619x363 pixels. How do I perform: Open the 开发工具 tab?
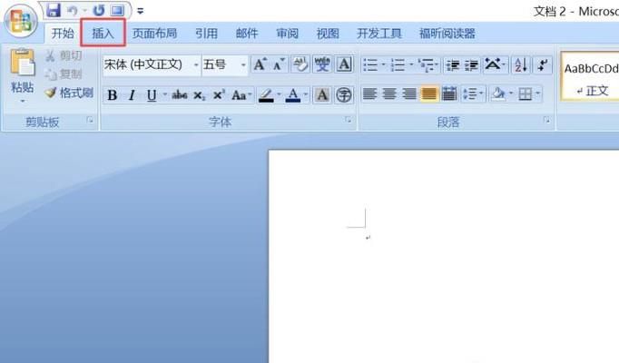(379, 34)
